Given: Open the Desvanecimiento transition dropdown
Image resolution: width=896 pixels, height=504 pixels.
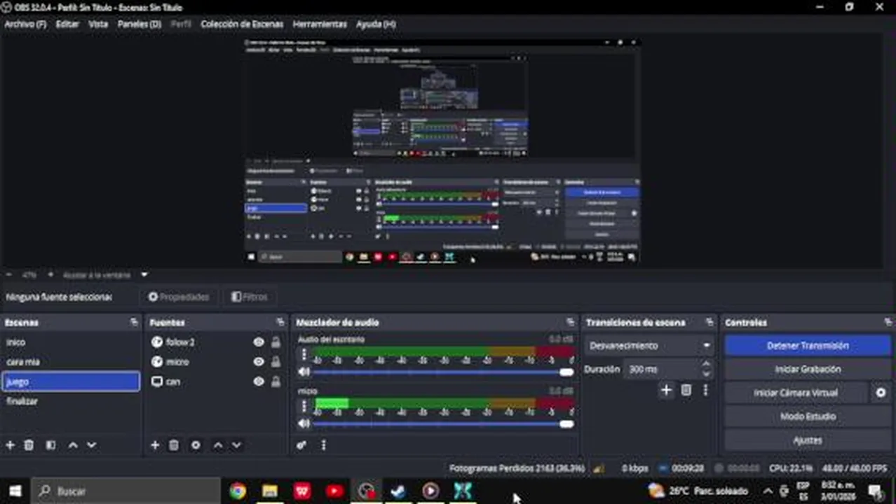Looking at the screenshot, I should 649,346.
